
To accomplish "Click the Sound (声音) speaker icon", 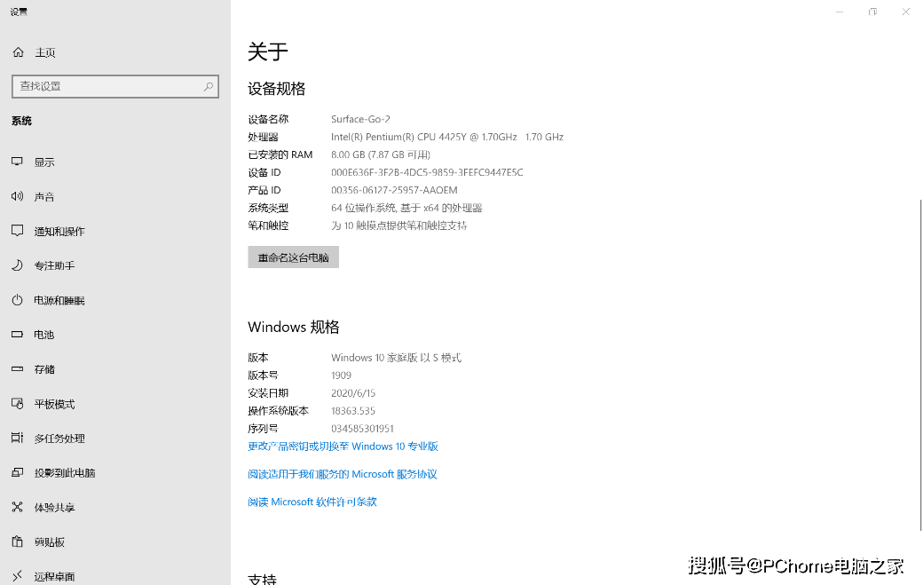I will coord(17,196).
